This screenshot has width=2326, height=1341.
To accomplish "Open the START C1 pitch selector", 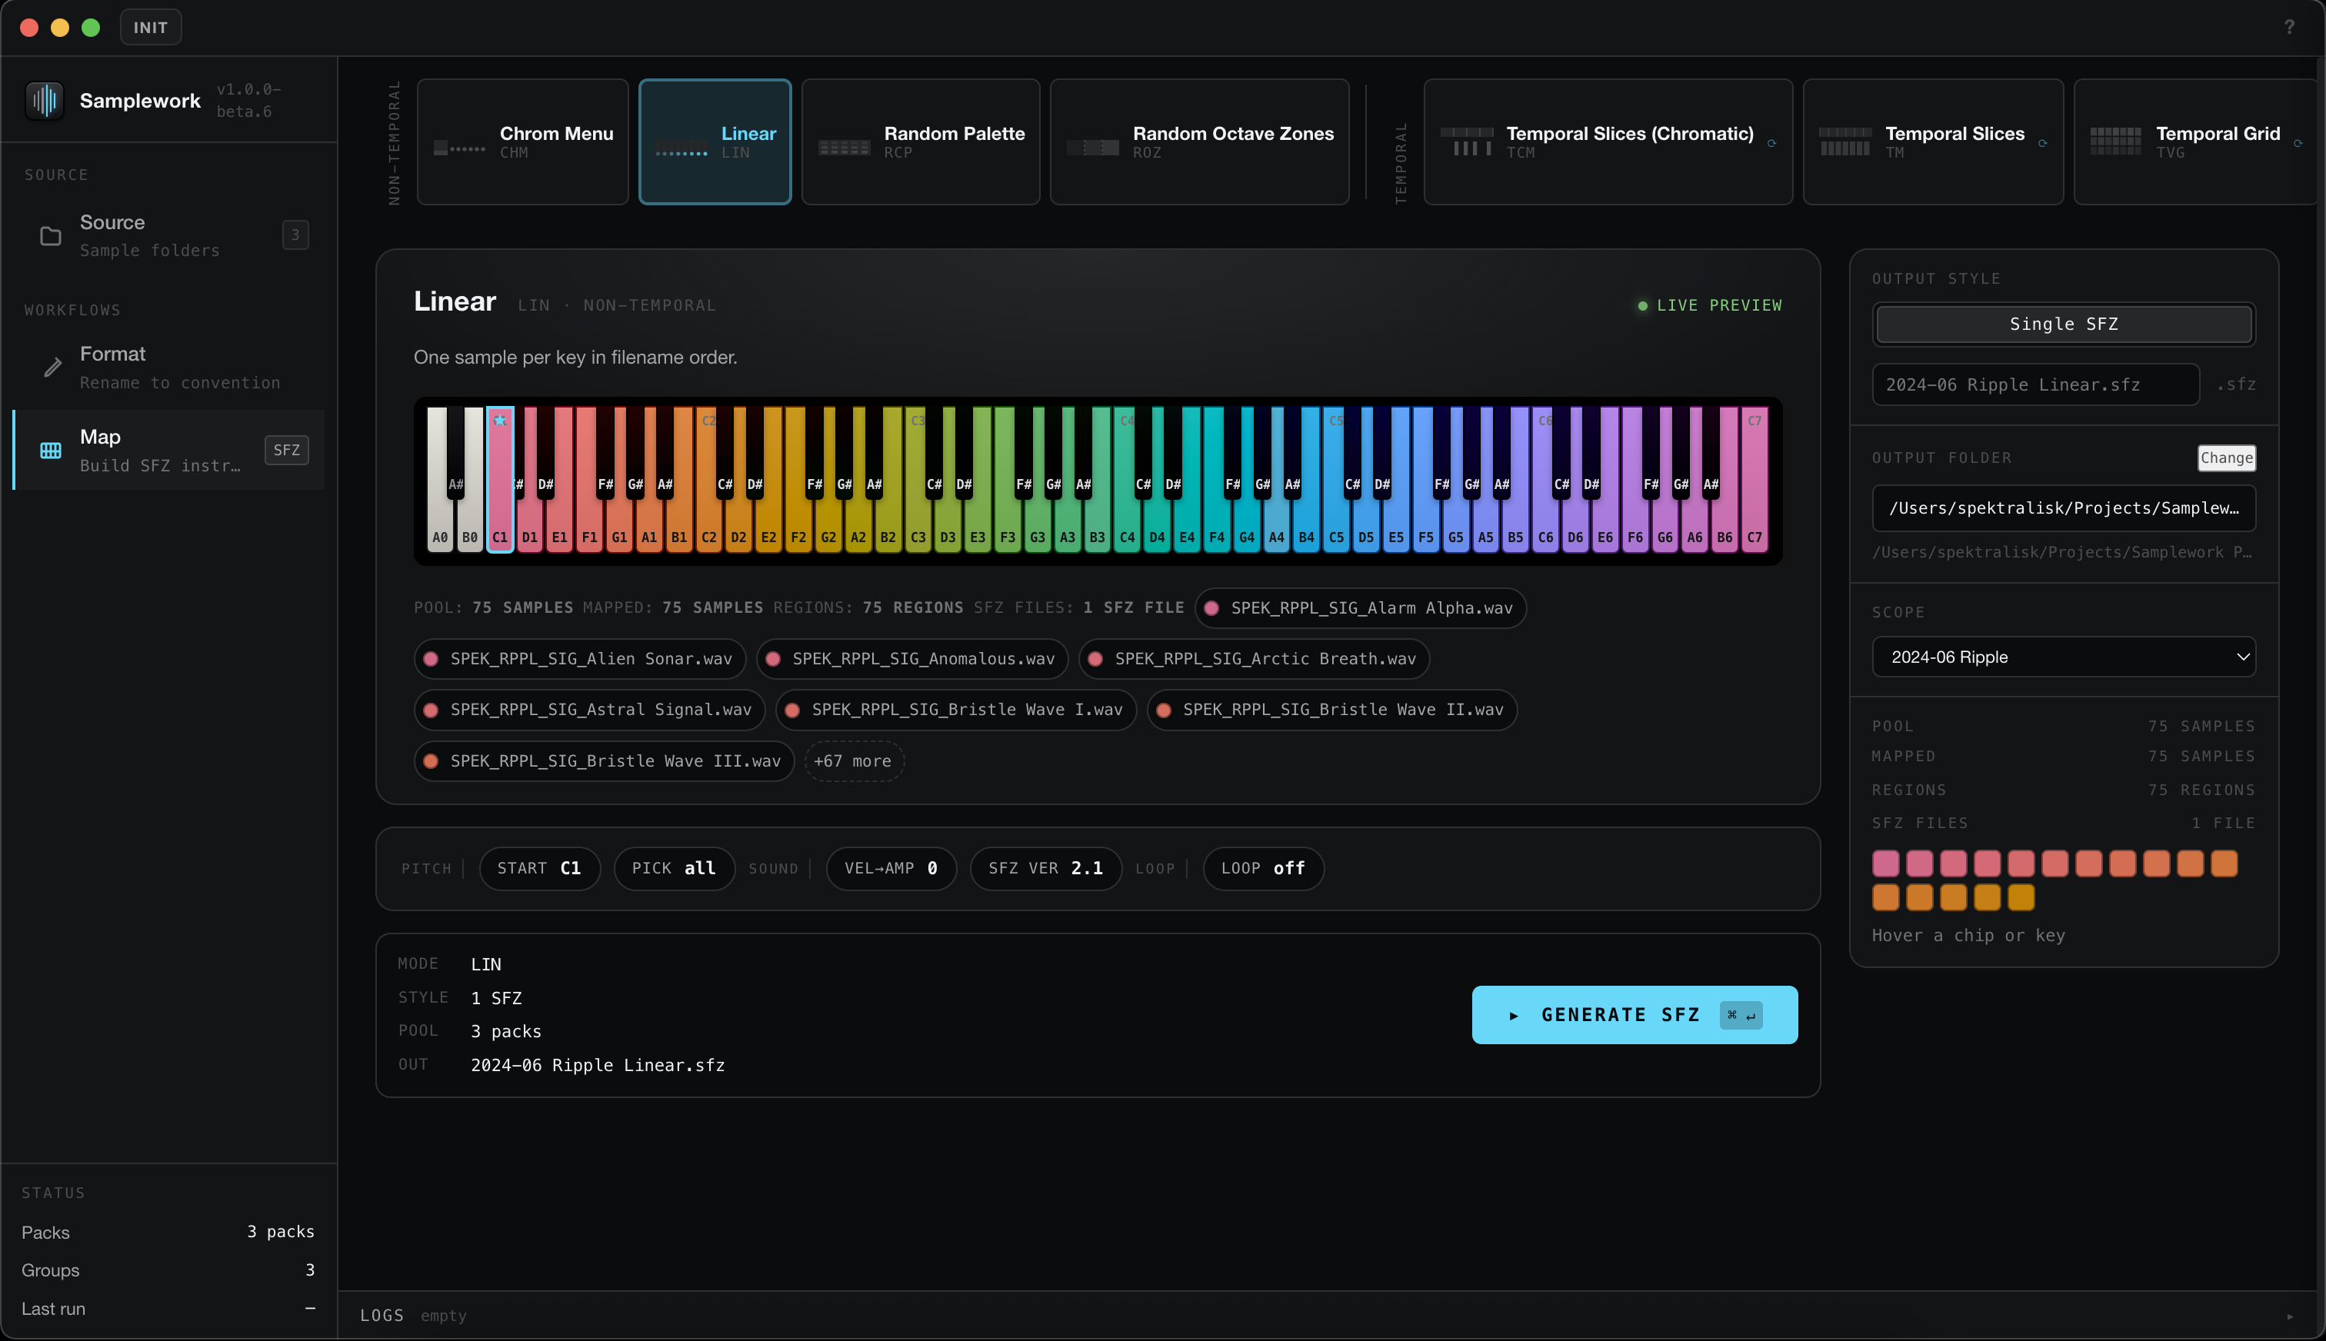I will click(x=539, y=869).
